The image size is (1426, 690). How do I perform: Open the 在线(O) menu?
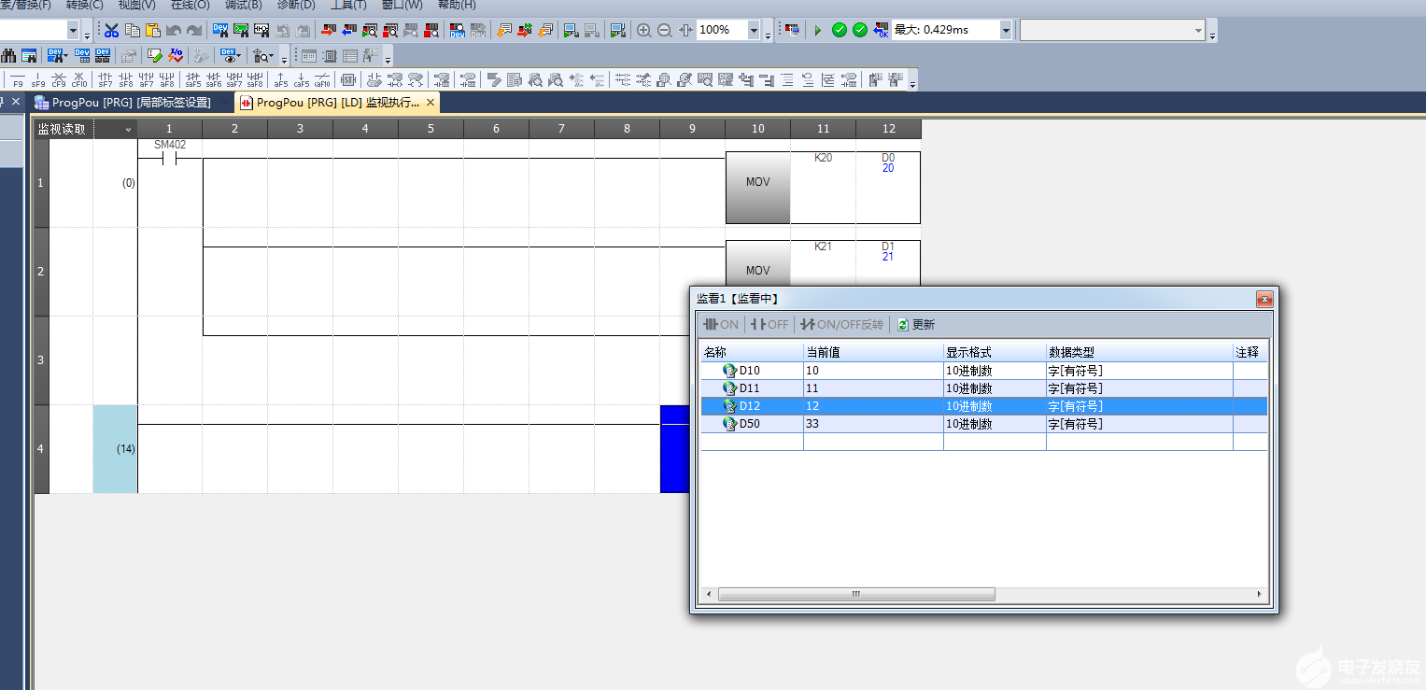(190, 5)
